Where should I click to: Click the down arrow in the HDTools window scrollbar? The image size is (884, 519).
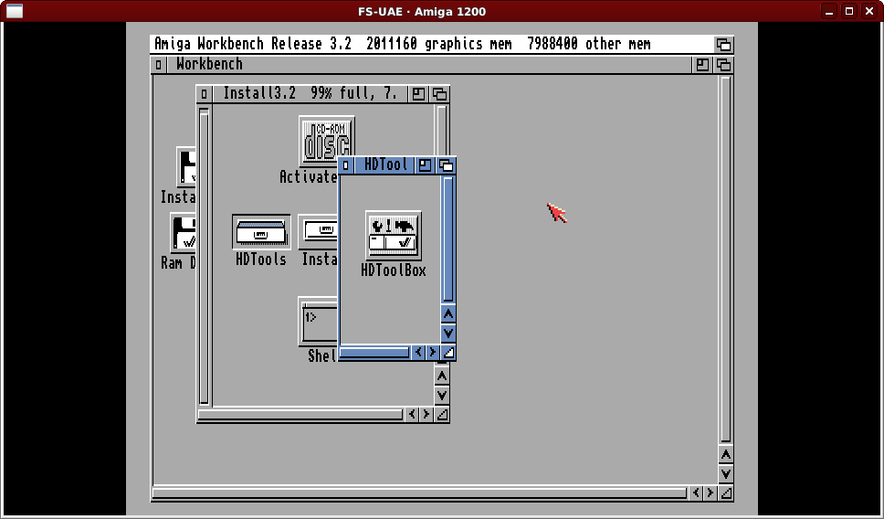coord(448,334)
